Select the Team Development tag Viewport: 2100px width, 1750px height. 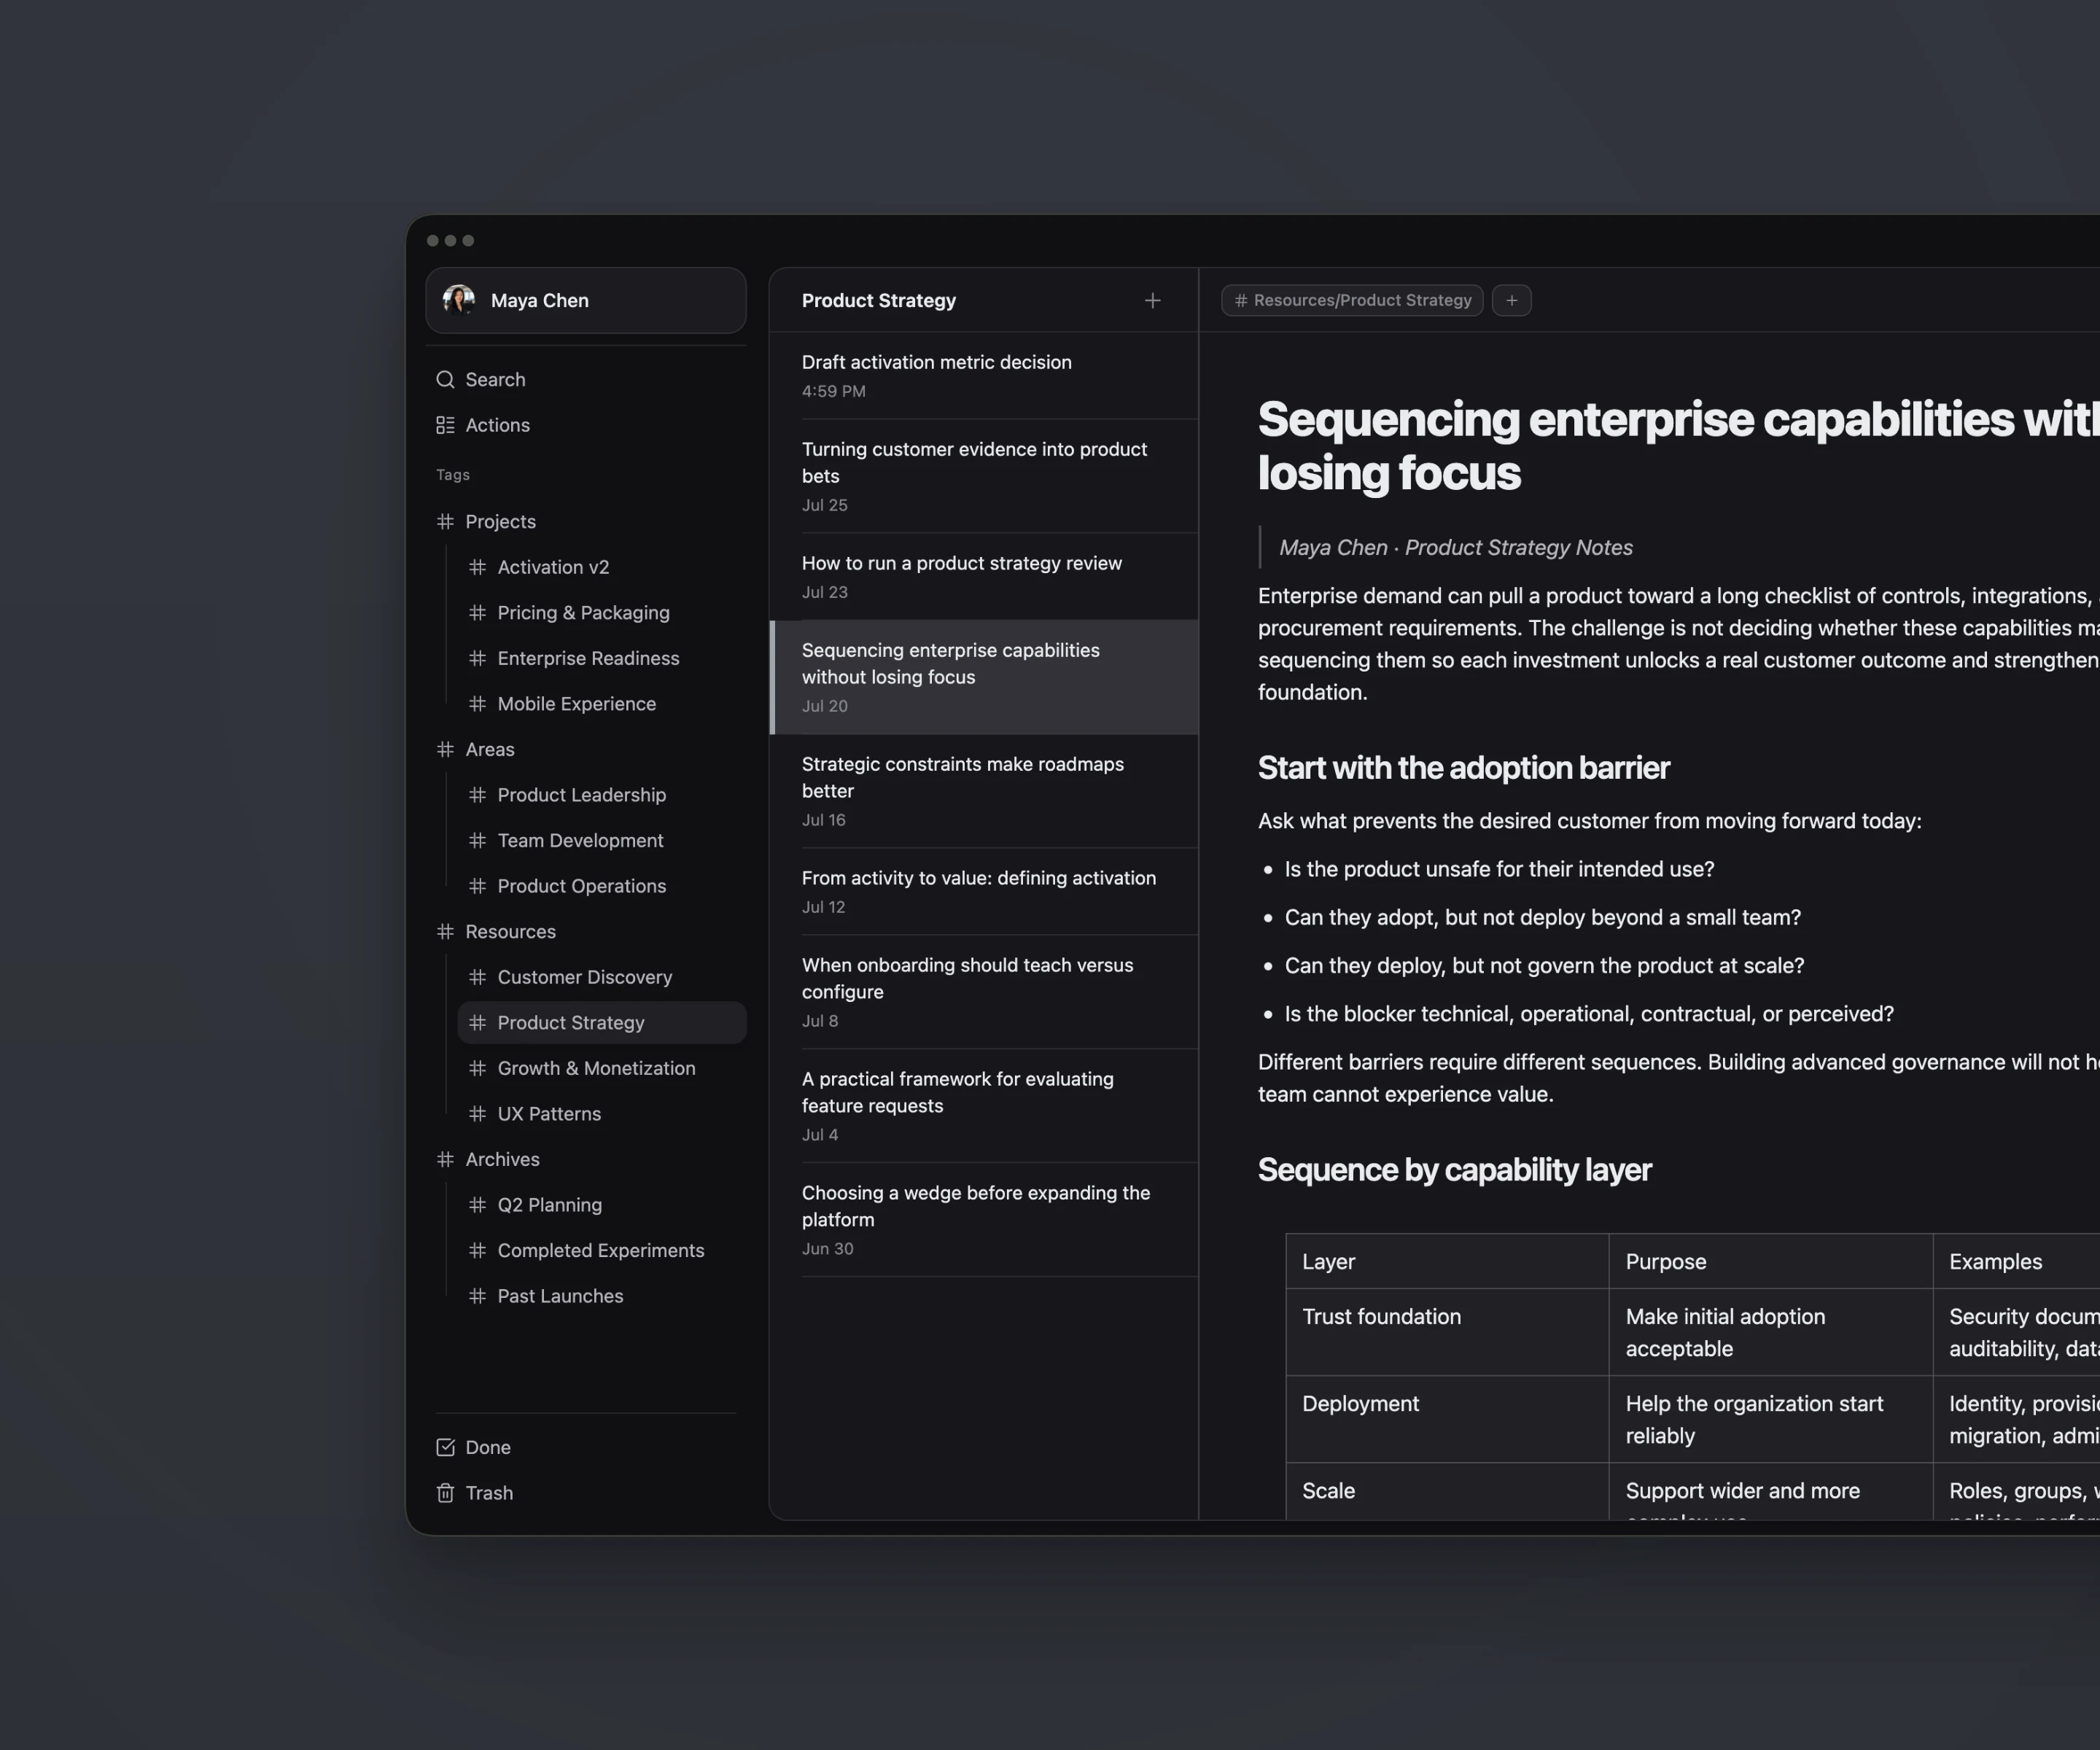point(602,840)
